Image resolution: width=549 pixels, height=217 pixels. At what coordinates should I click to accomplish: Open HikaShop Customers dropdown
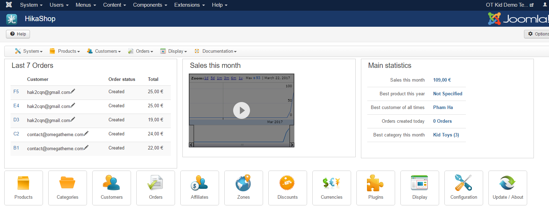tap(104, 51)
